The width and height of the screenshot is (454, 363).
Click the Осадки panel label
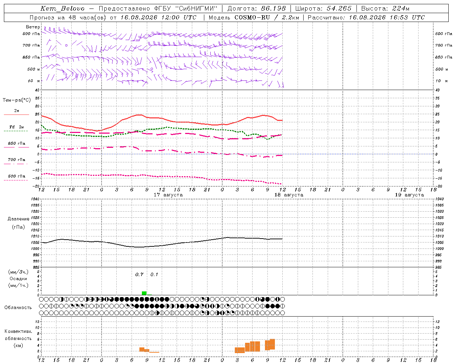[x=18, y=279]
